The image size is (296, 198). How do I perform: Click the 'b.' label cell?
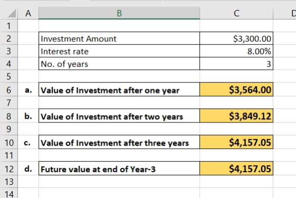[29, 116]
